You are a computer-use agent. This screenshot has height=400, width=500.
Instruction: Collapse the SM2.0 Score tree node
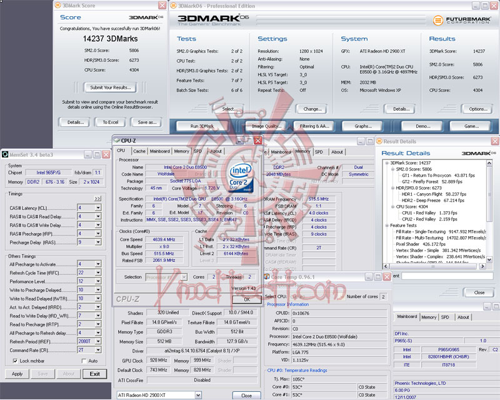[x=393, y=169]
